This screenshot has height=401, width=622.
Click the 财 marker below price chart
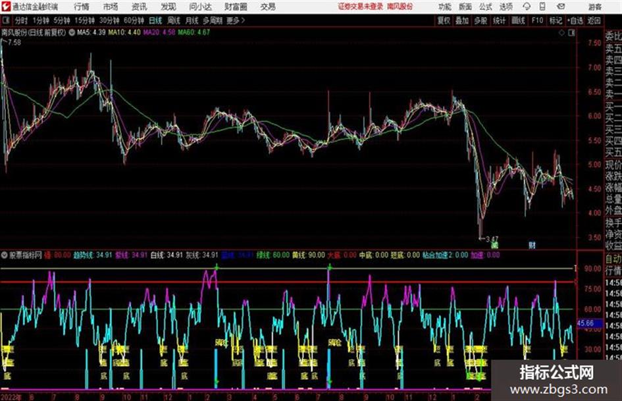tap(532, 246)
